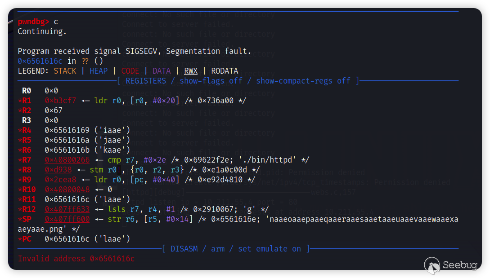
Task: Click the underlined address 0xb3cf7 in R1
Action: [x=60, y=101]
